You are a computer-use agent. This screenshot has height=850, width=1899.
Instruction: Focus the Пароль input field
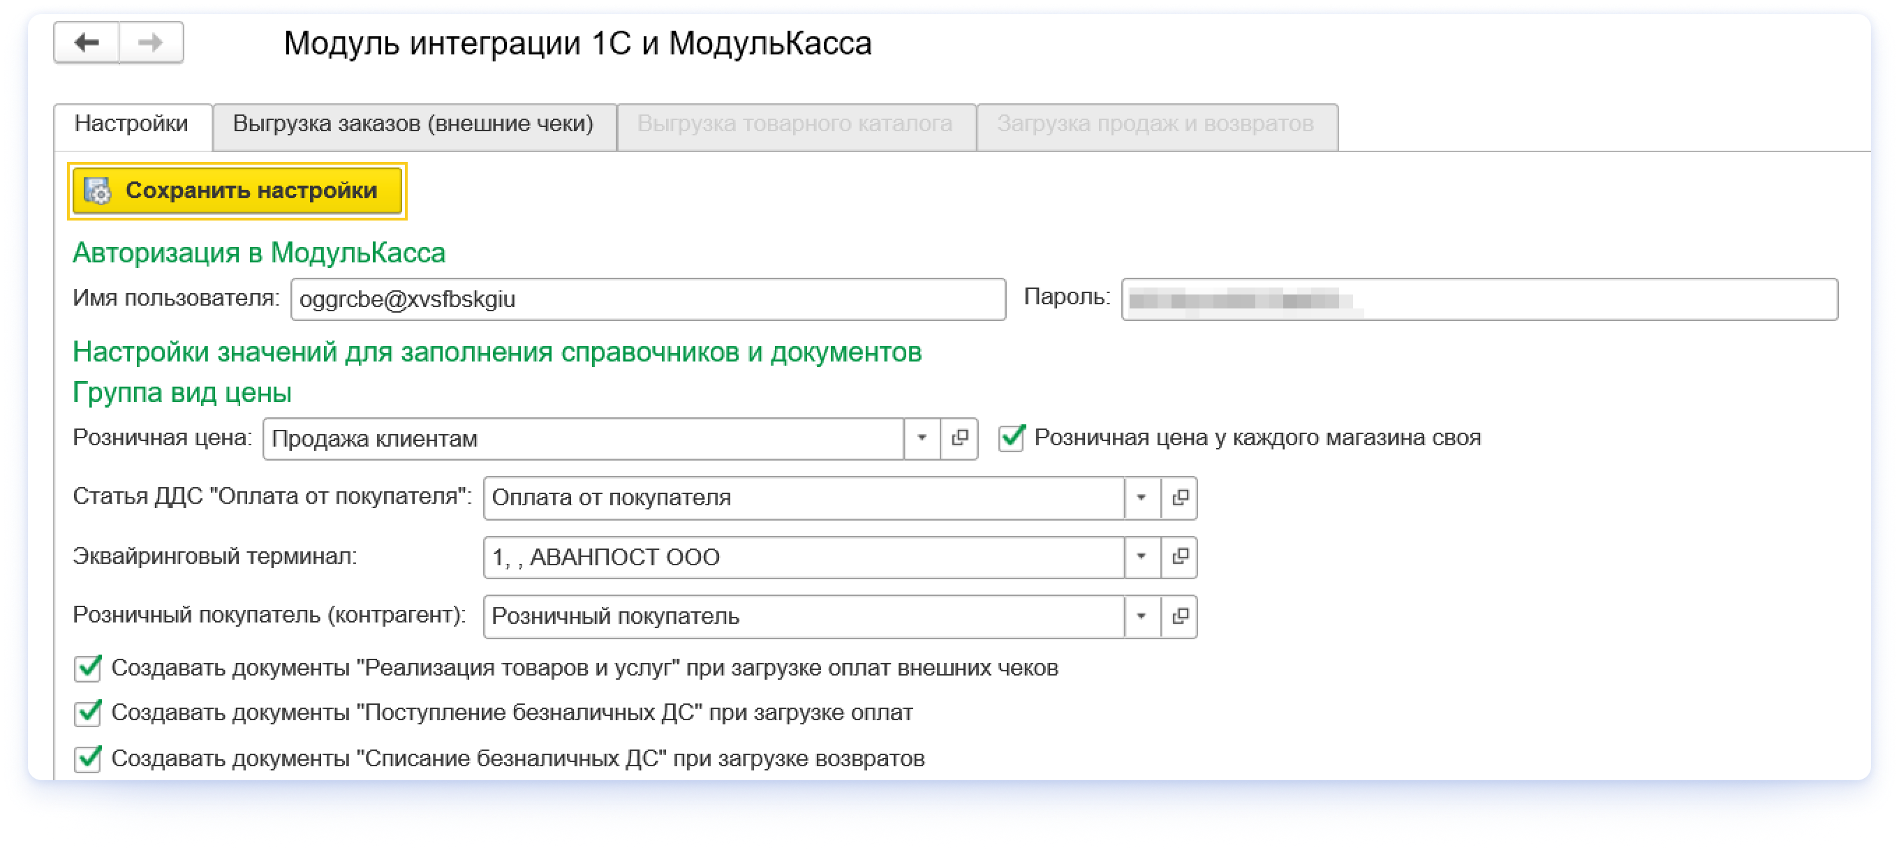pos(1479,299)
